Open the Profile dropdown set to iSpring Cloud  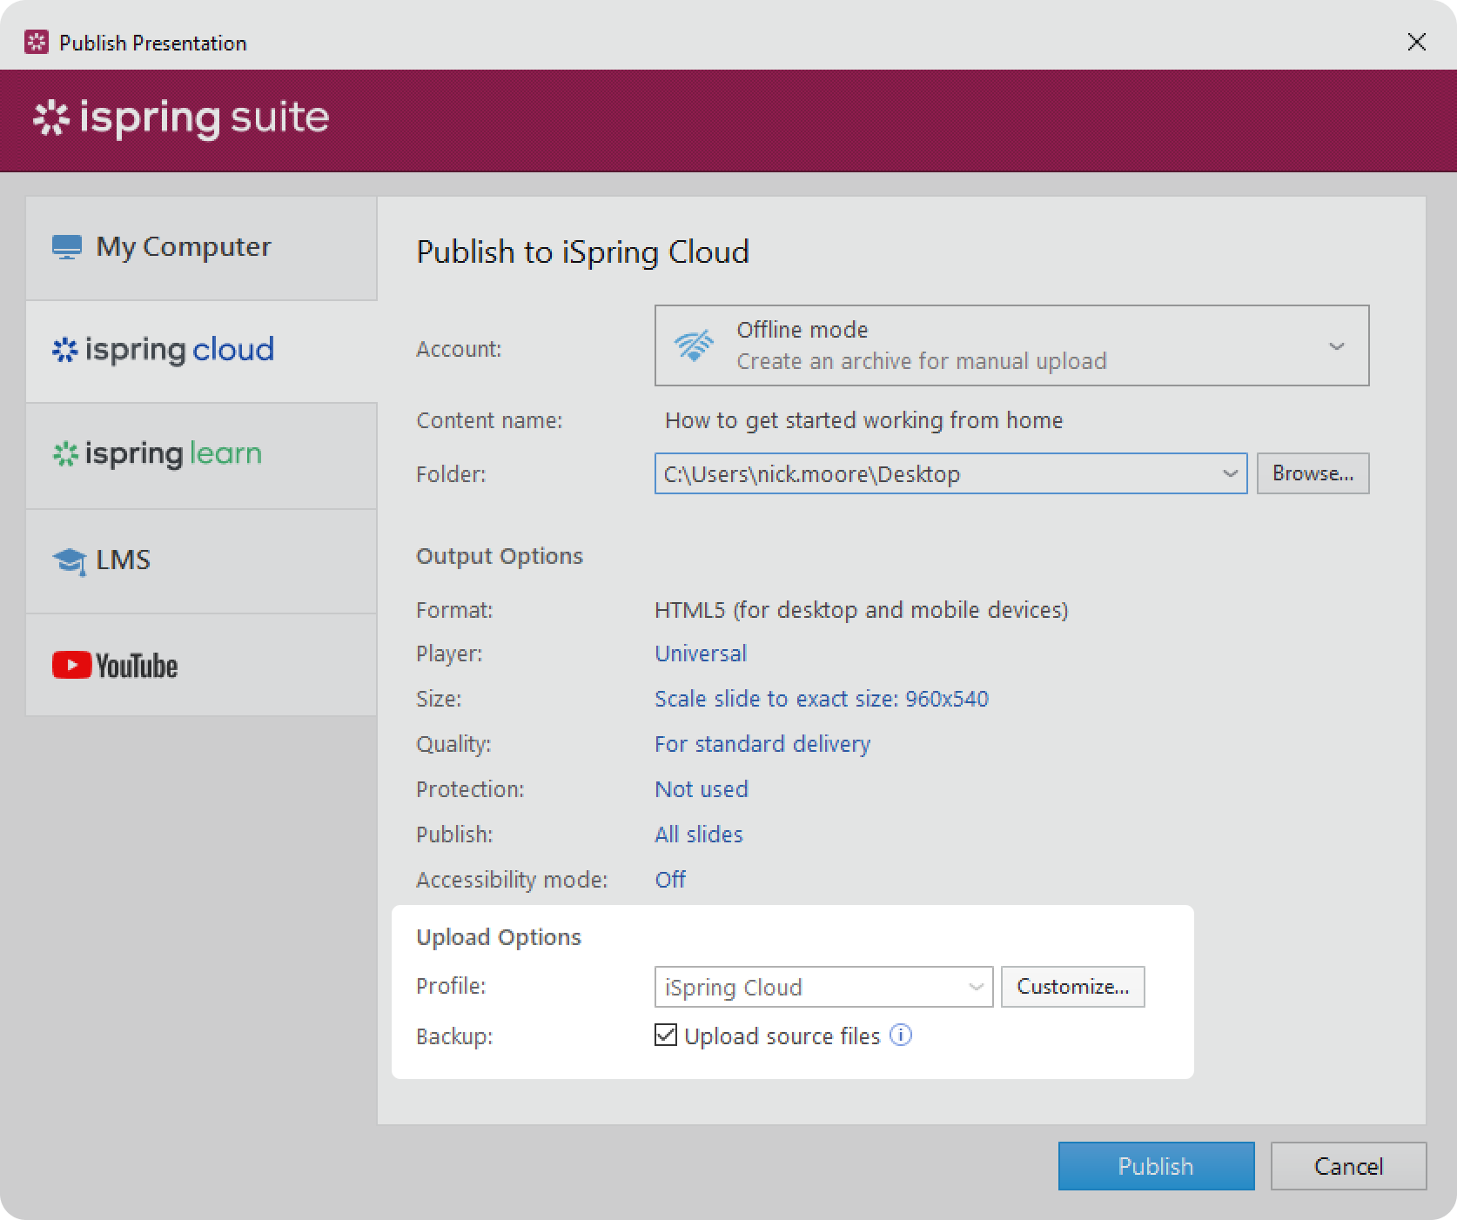click(x=823, y=987)
